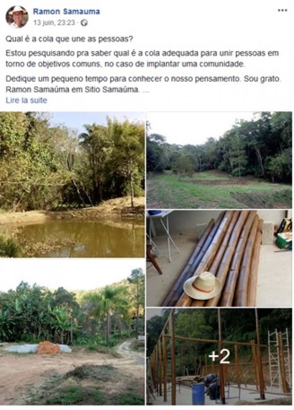Open the pond and bamboo photo

pyautogui.click(x=72, y=185)
